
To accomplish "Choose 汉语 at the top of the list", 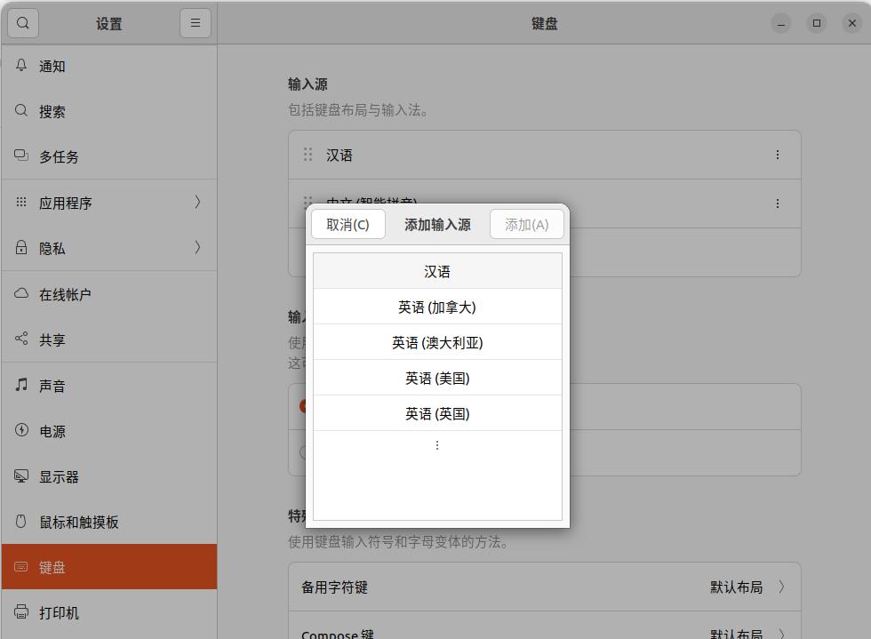I will point(436,270).
